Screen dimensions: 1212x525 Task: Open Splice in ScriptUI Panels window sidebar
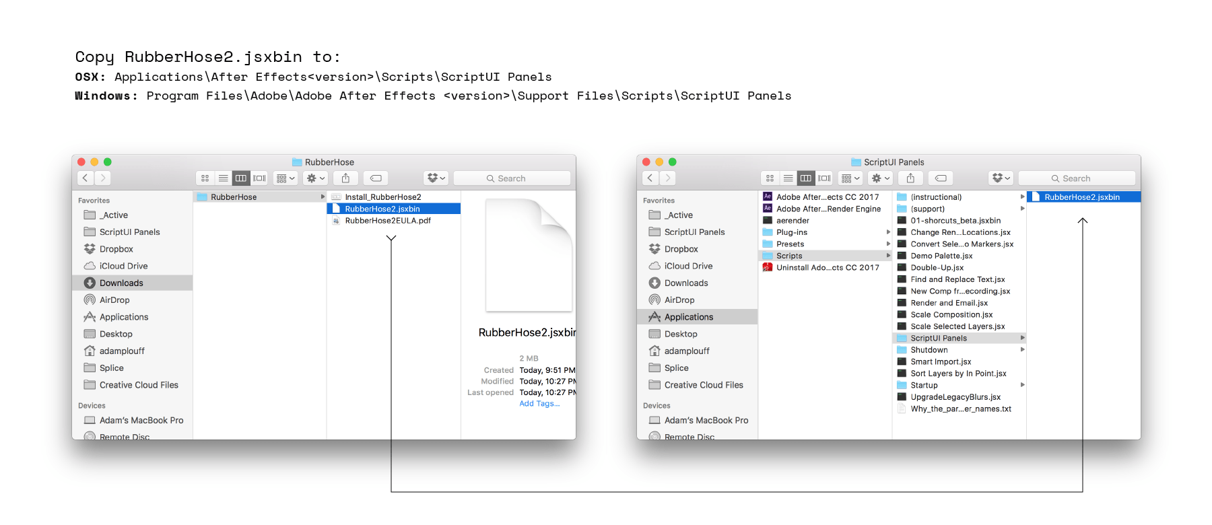pos(697,368)
